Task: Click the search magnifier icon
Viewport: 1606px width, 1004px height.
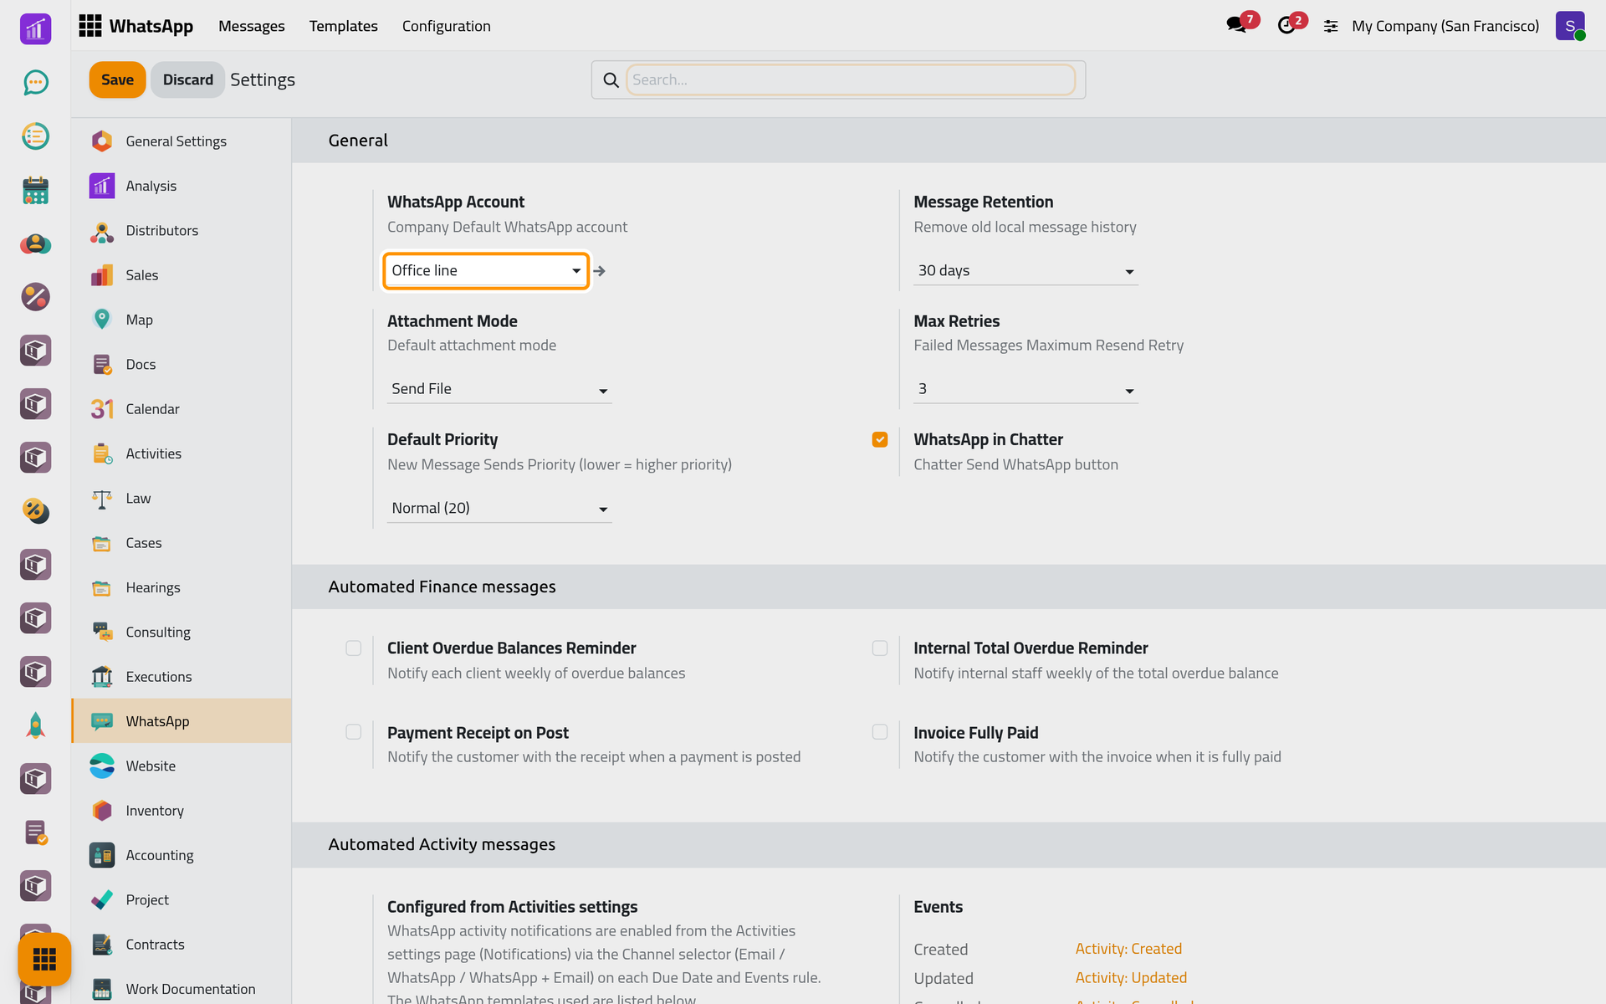Action: [x=611, y=80]
